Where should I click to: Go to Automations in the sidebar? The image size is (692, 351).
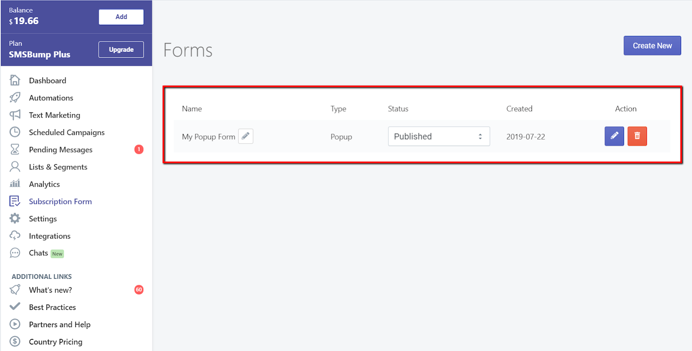pyautogui.click(x=51, y=98)
